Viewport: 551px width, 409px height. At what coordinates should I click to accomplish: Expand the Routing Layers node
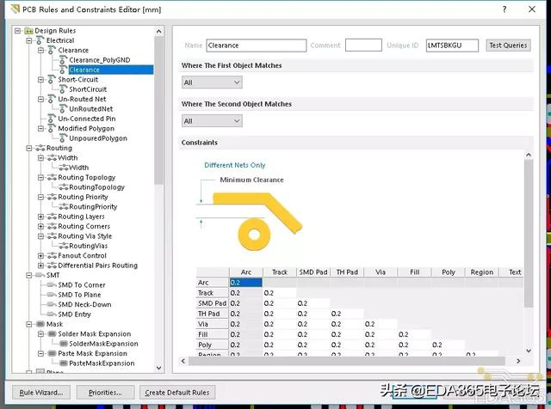40,217
